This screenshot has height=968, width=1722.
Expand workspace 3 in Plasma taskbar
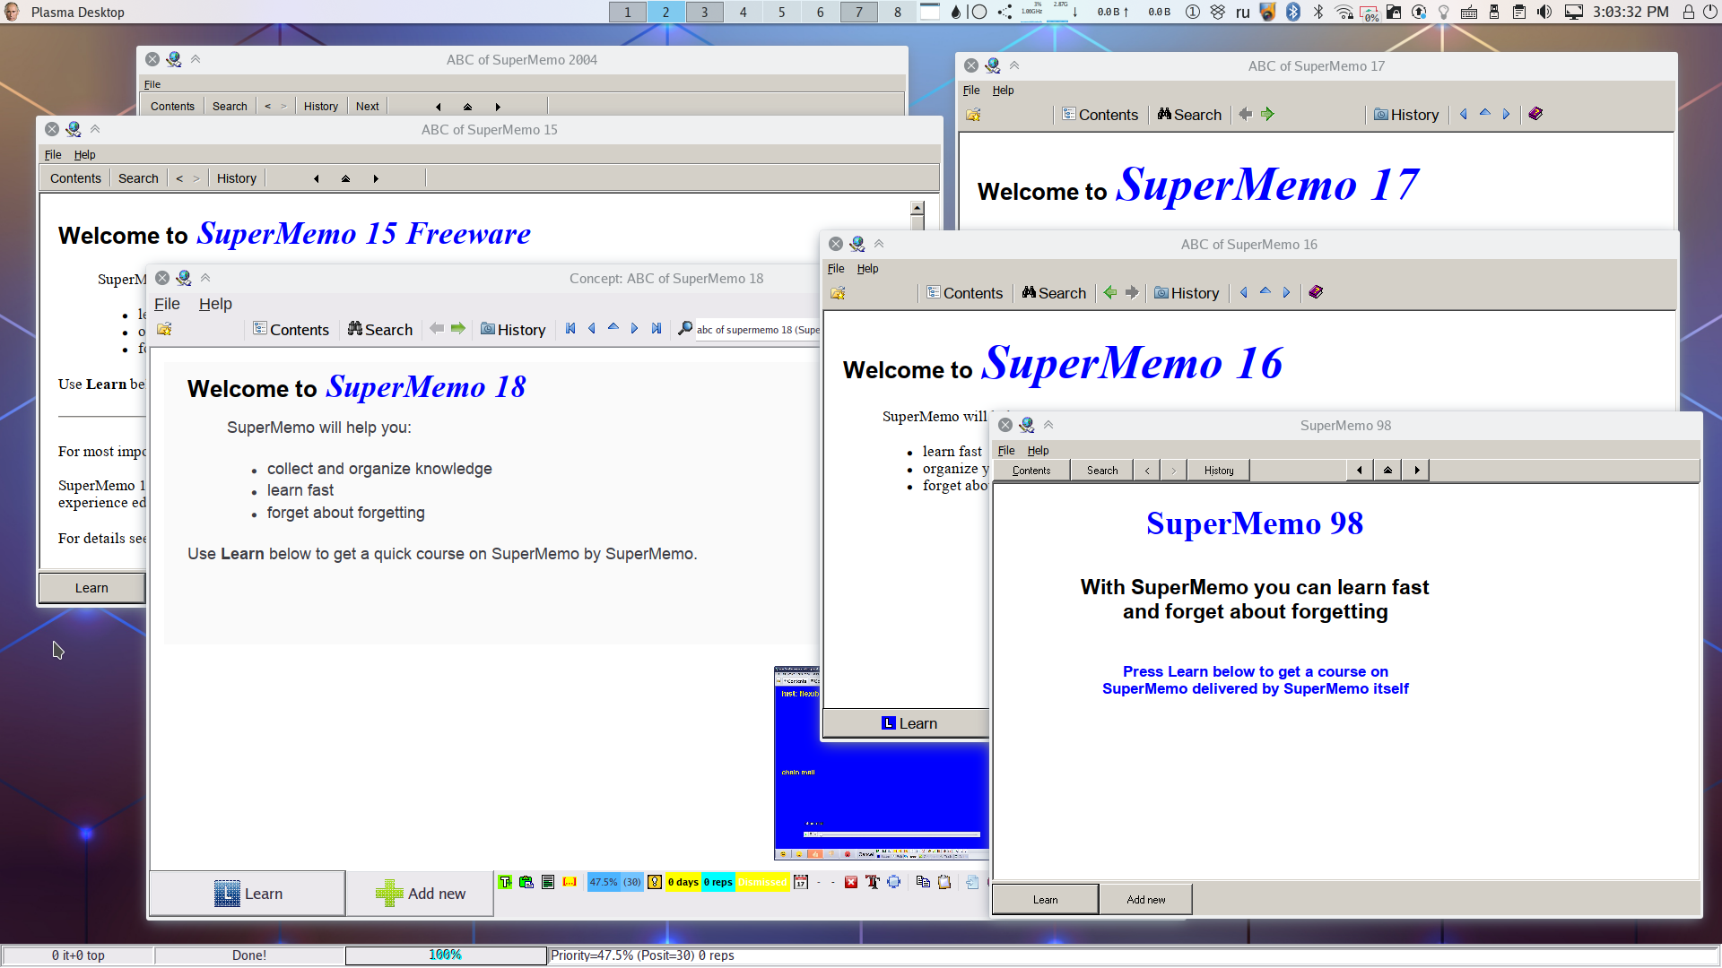coord(706,12)
